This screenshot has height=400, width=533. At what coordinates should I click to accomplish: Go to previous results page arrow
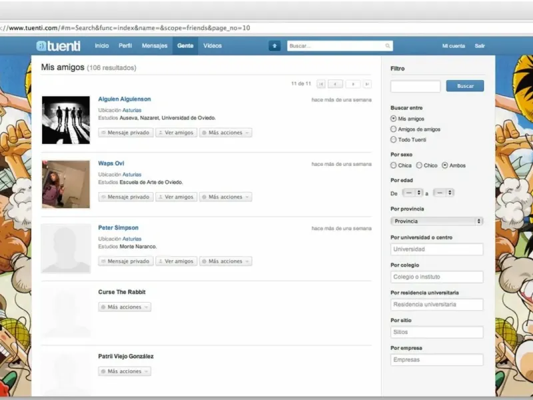tap(335, 84)
